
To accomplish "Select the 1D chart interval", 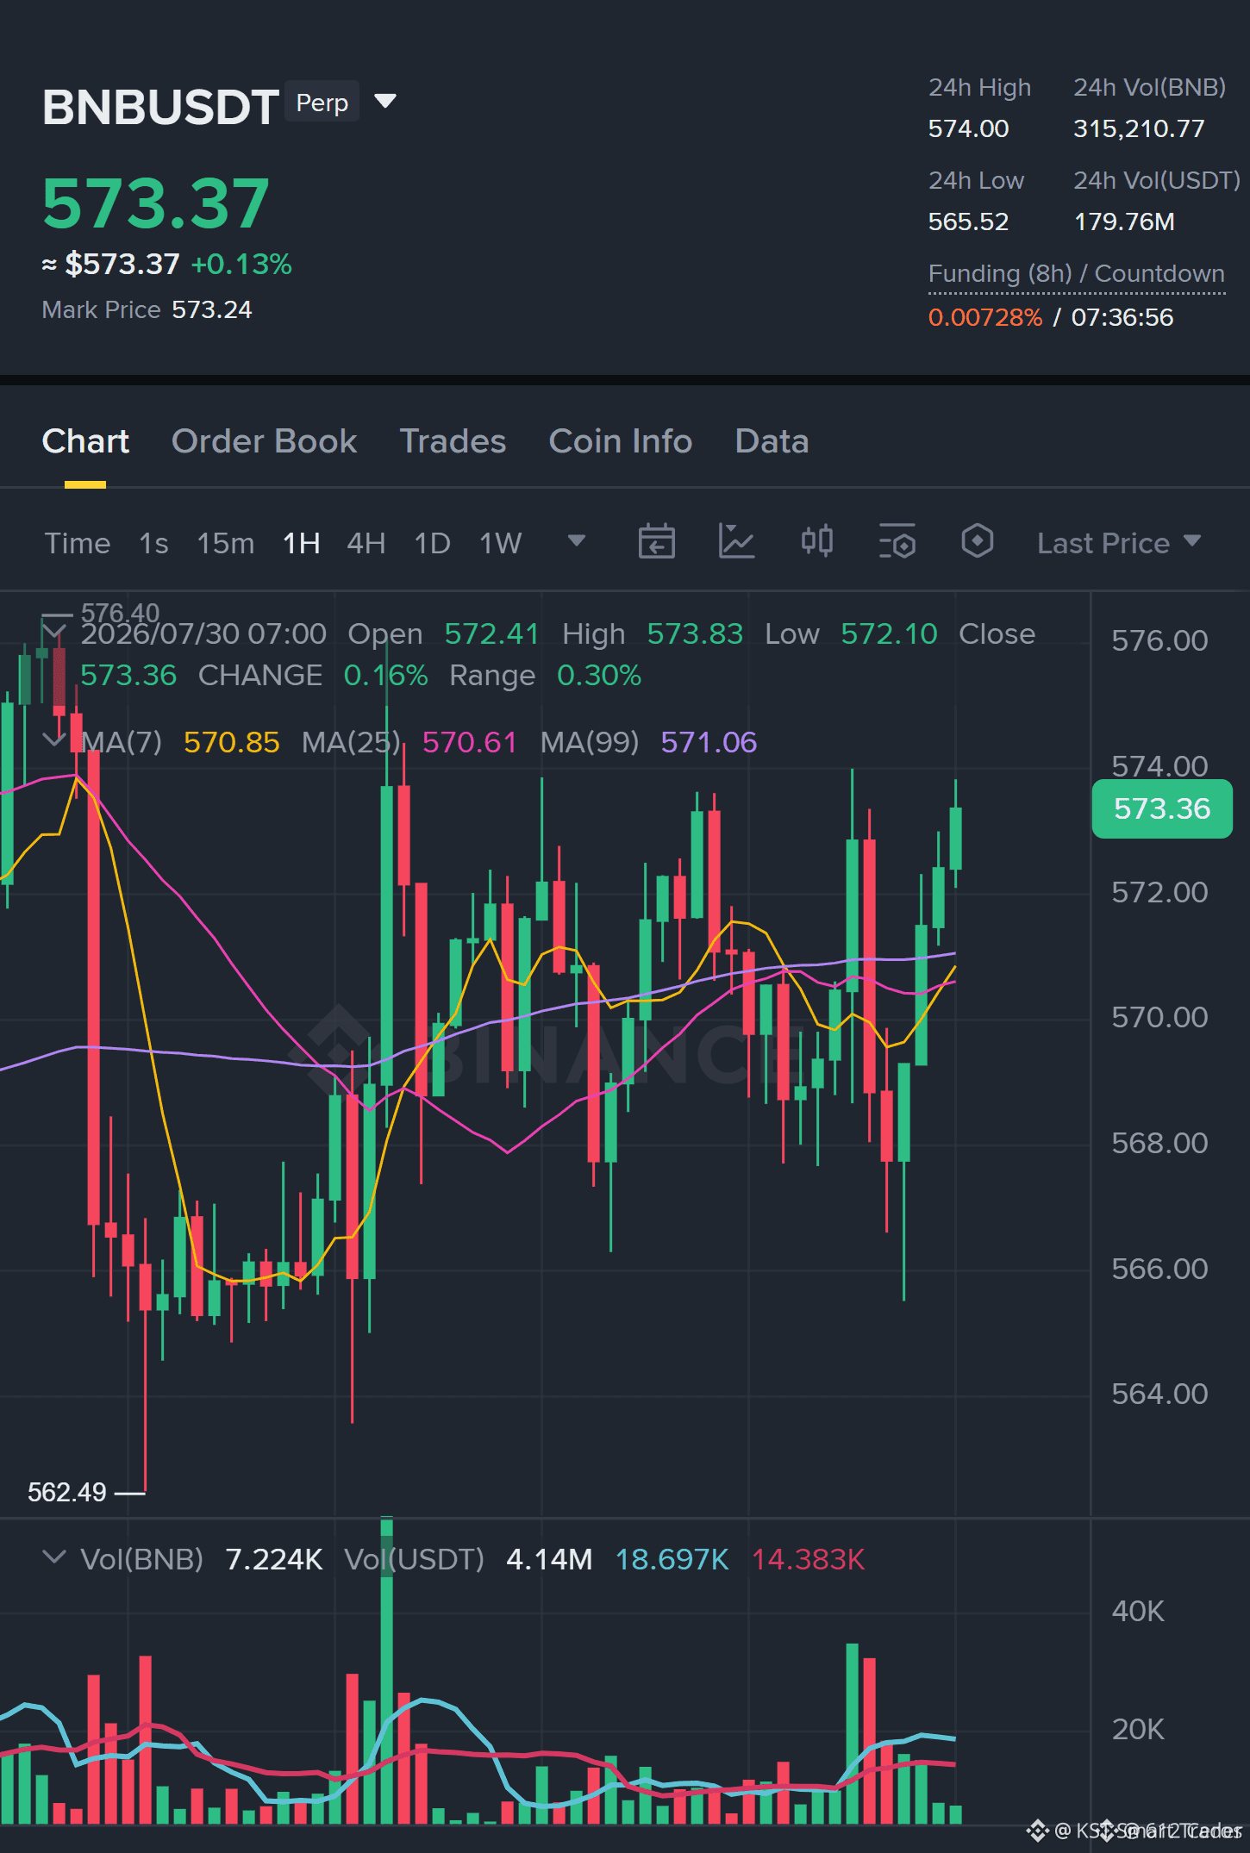I will tap(433, 543).
